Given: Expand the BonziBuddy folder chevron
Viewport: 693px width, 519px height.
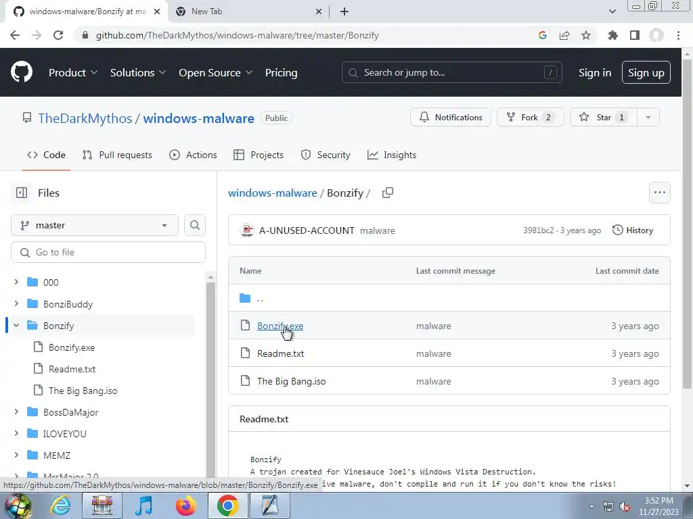Looking at the screenshot, I should point(16,303).
